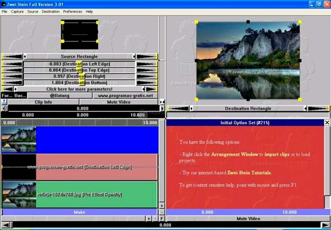The height and width of the screenshot is (230, 331).
Task: Select bottom-left yellow handle of destination image
Action: tap(196, 99)
